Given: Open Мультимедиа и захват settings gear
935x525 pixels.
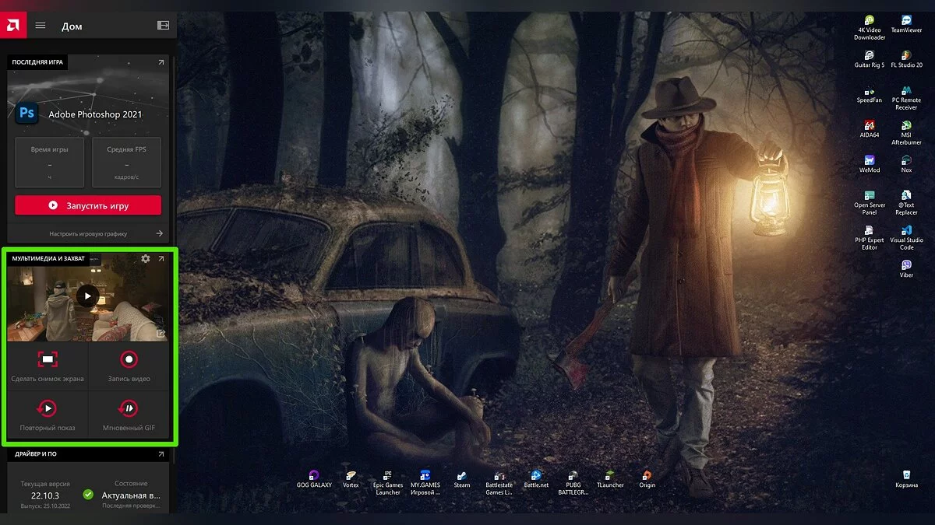Looking at the screenshot, I should [x=146, y=258].
